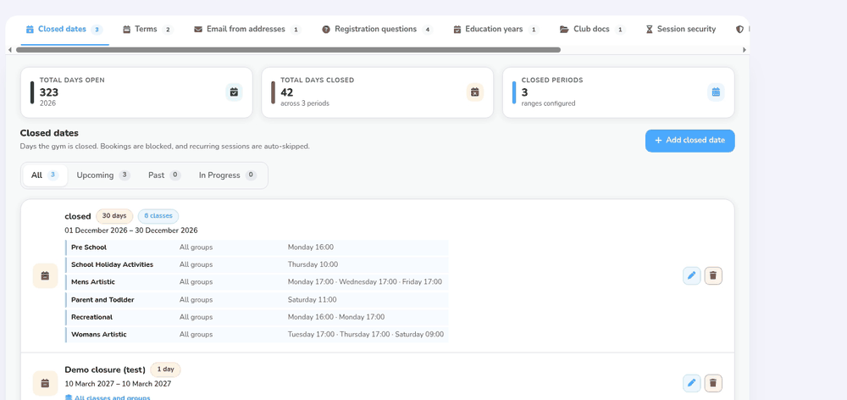This screenshot has width=847, height=400.
Task: Click the Demo closure calendar icon
Action: 46,383
